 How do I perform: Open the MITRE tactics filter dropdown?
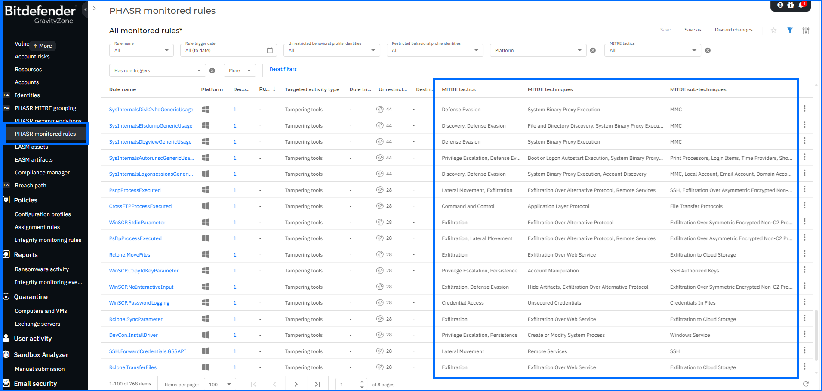653,50
